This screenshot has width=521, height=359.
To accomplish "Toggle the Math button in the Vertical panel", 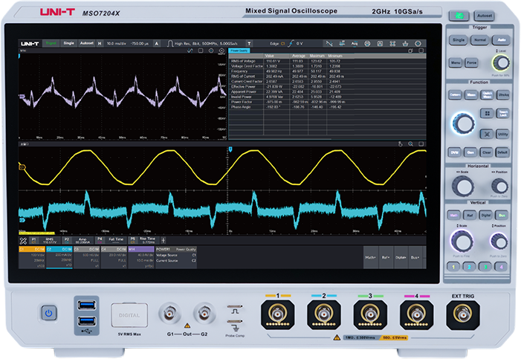I will coord(453,215).
